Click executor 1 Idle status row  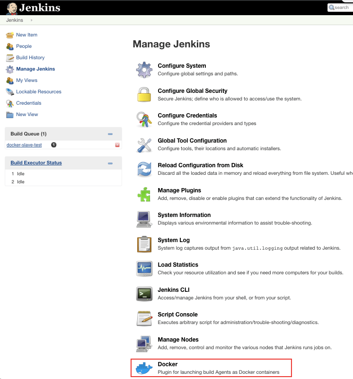63,174
